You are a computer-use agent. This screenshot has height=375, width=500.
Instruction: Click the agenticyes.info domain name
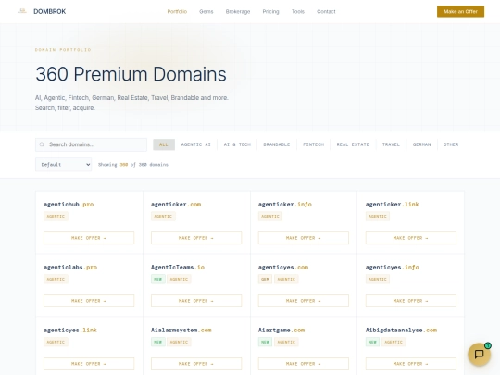click(x=393, y=268)
